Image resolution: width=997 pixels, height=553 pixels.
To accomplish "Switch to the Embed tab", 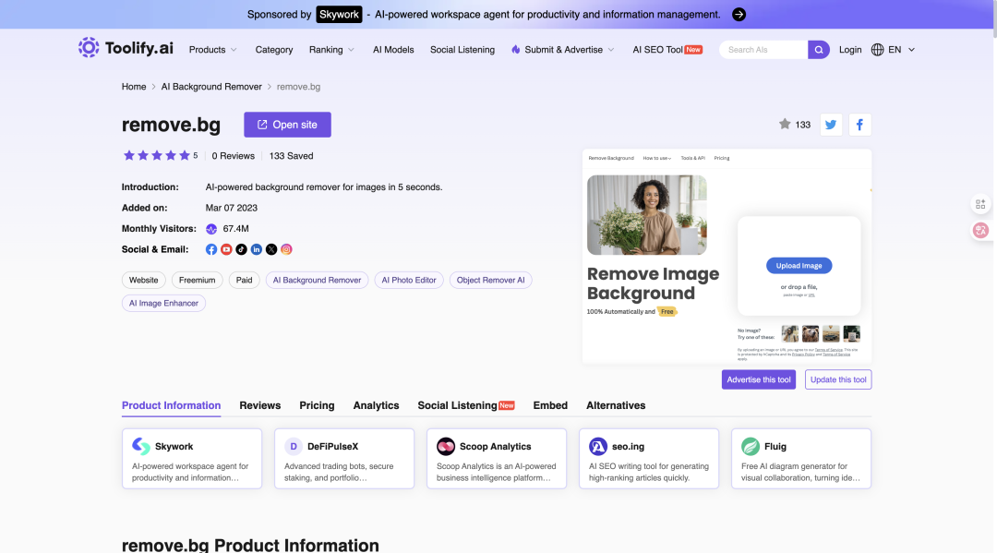I will pos(550,405).
